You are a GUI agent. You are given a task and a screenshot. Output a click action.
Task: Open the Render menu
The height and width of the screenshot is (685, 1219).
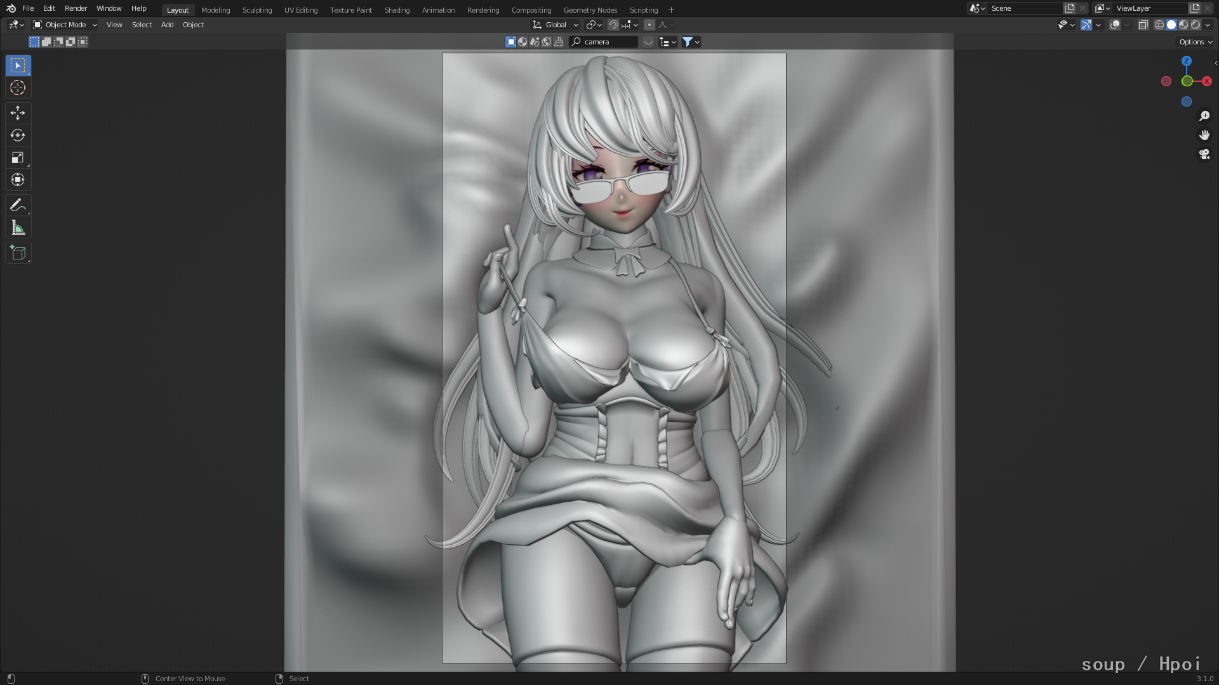click(x=76, y=8)
